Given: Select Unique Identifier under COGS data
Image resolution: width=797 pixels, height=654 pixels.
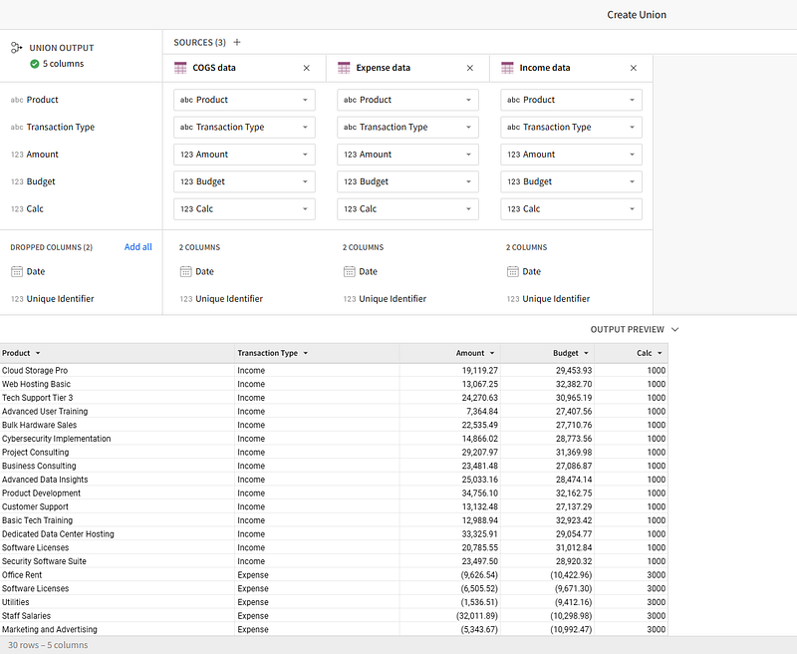Looking at the screenshot, I should point(229,299).
